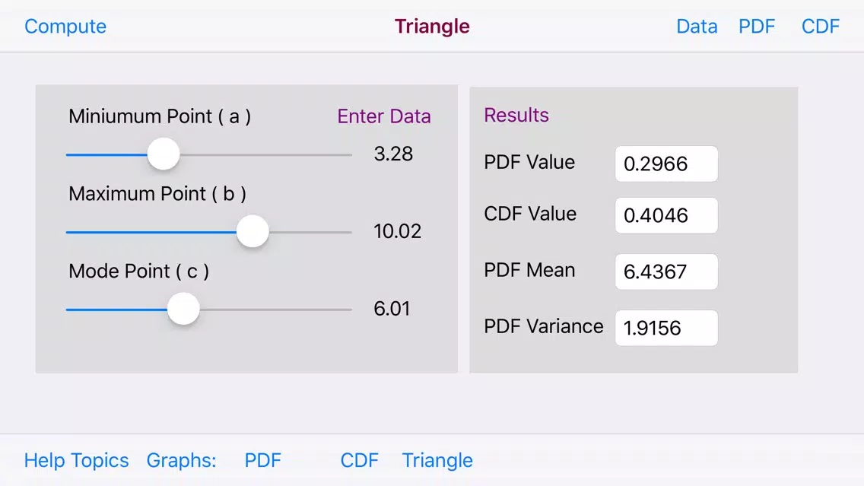The image size is (864, 486).
Task: Click the Triangle title heading
Action: click(x=432, y=27)
